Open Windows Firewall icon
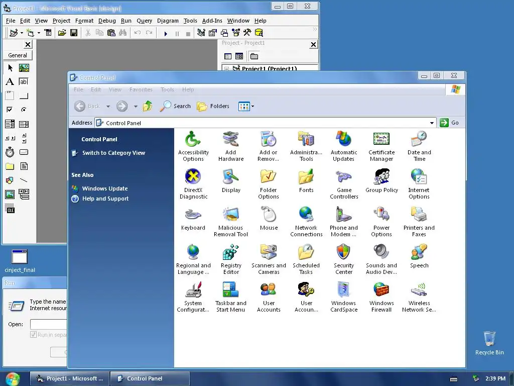Image resolution: width=514 pixels, height=386 pixels. 381,298
